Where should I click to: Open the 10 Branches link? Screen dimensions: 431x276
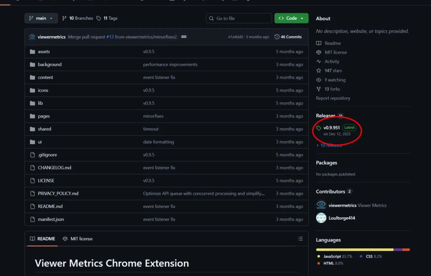[77, 18]
